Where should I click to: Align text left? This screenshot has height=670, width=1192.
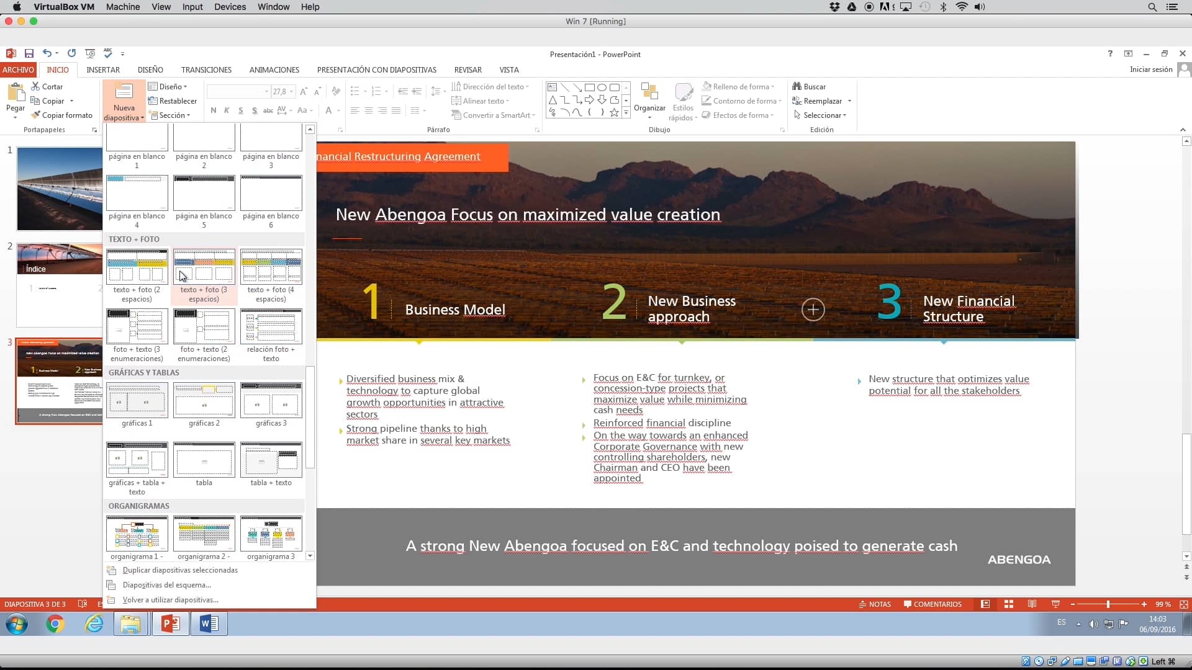point(354,110)
